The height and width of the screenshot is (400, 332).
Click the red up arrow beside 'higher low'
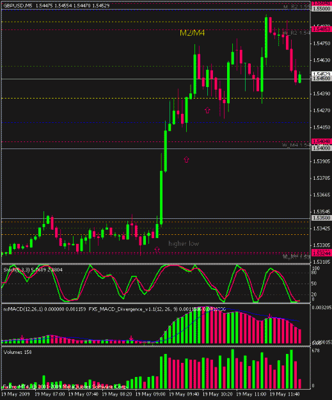tap(157, 250)
